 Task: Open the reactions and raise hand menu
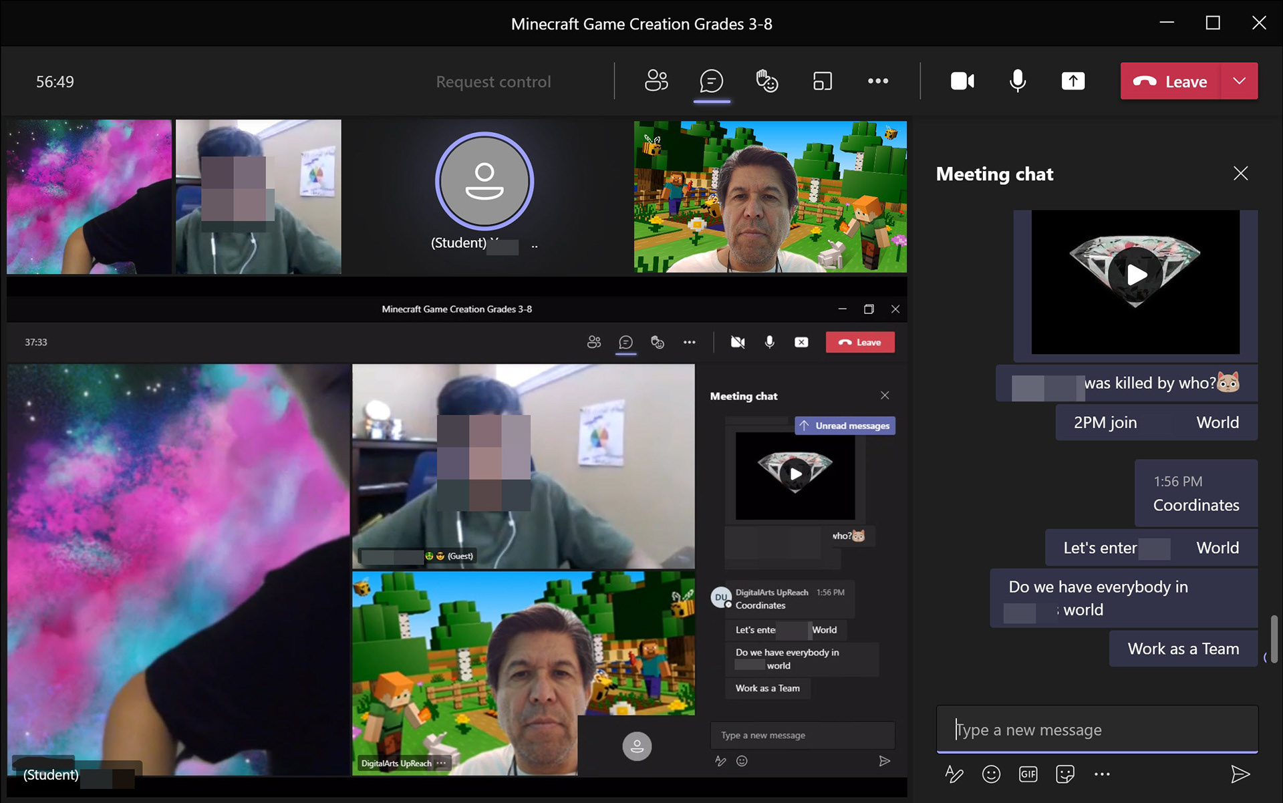[x=766, y=81]
